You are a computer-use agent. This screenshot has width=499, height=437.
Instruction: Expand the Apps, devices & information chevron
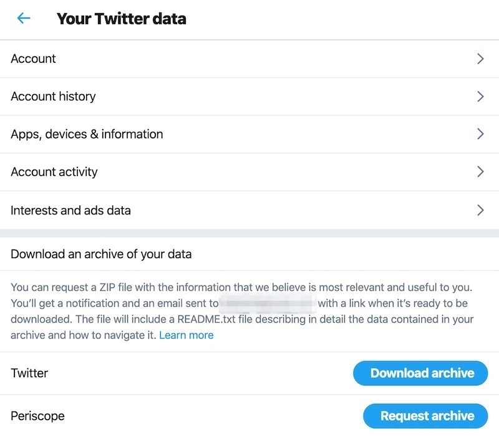click(480, 134)
